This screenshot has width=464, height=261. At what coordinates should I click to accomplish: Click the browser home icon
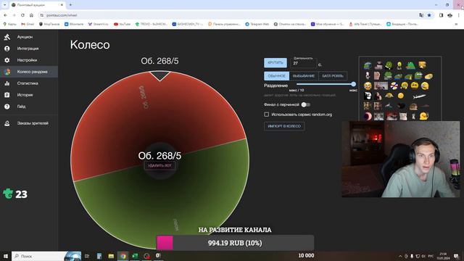[31, 15]
